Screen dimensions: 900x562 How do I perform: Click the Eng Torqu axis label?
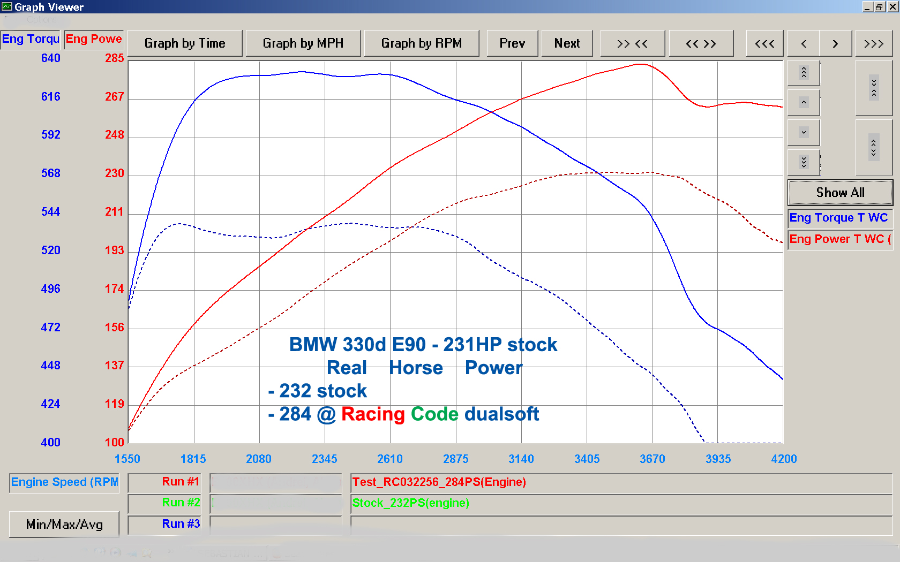[31, 39]
